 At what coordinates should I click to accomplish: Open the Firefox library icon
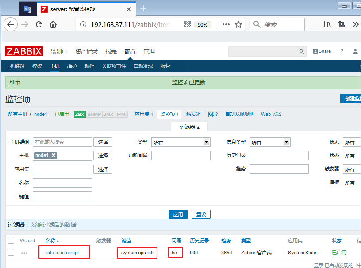point(327,25)
